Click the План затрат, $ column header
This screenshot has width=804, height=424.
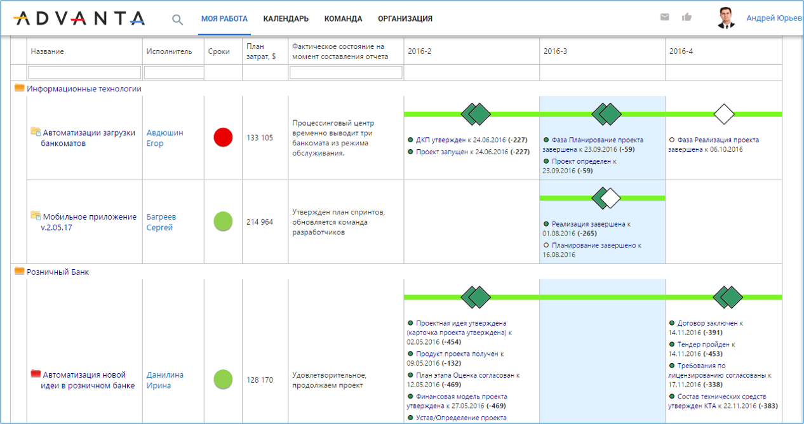pyautogui.click(x=261, y=51)
